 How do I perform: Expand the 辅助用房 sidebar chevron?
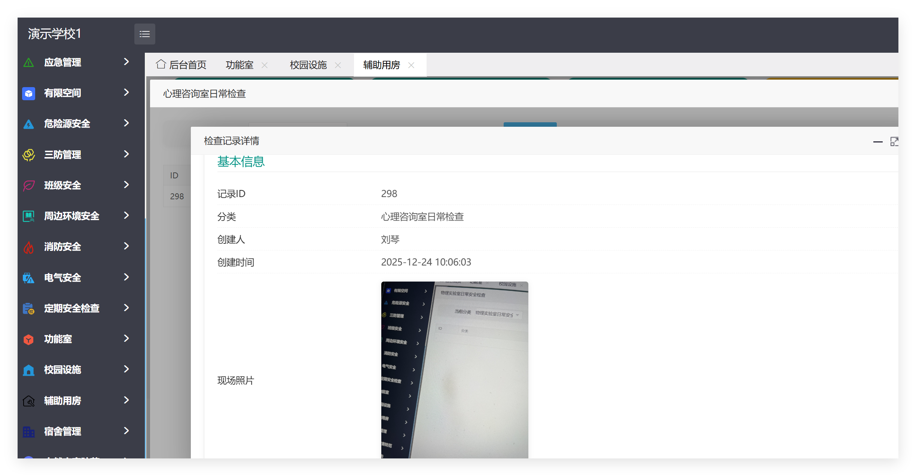pyautogui.click(x=126, y=400)
